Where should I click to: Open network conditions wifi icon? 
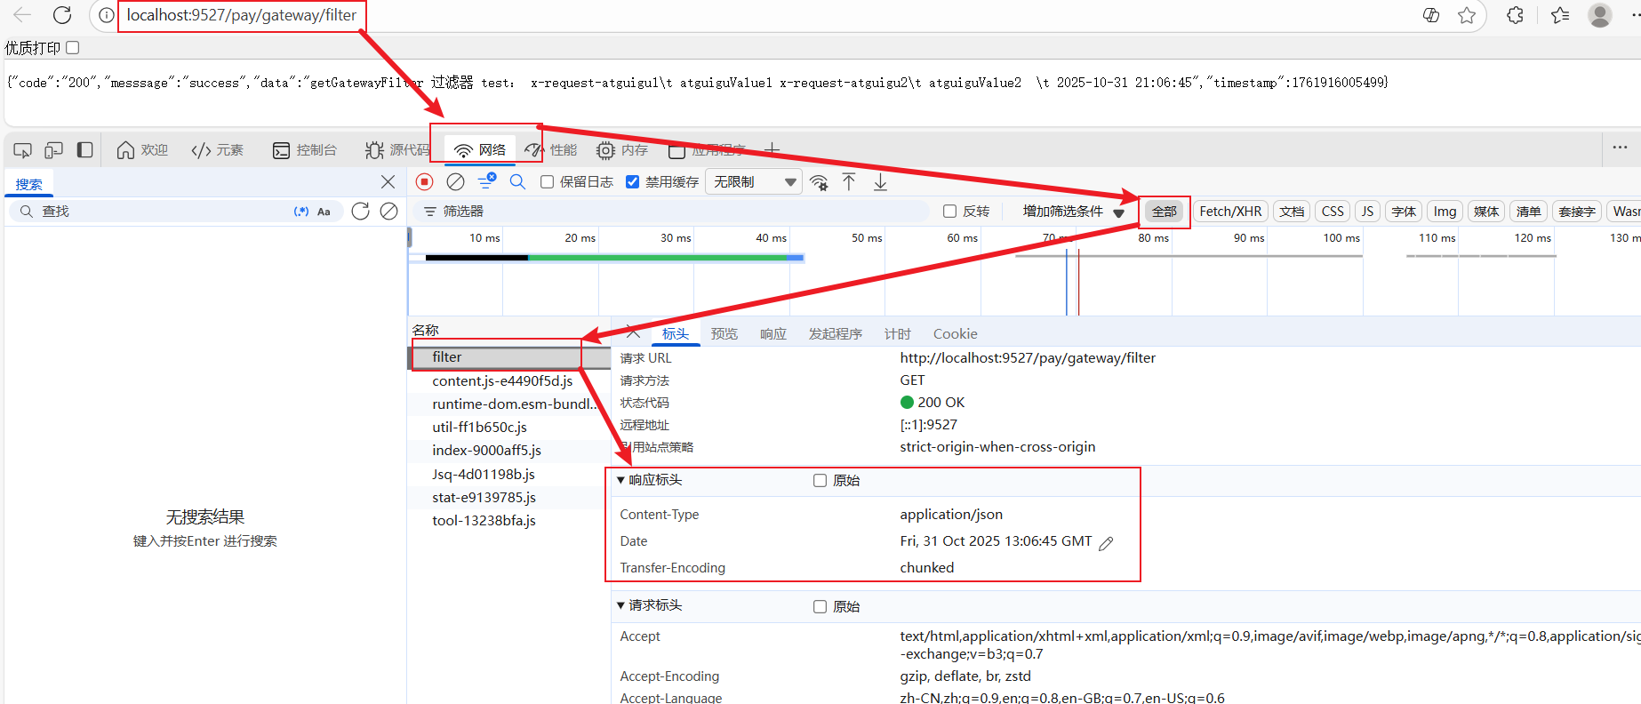[819, 182]
